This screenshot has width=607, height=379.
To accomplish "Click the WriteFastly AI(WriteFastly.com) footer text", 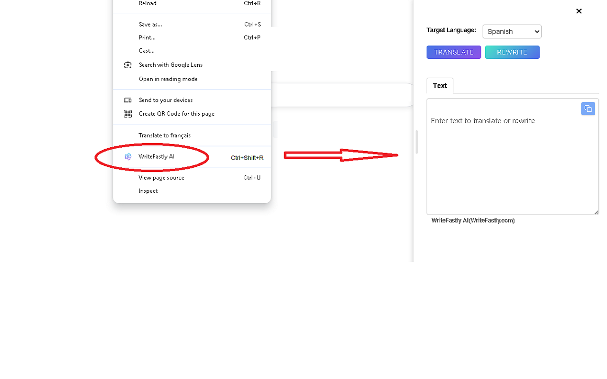I will 473,220.
